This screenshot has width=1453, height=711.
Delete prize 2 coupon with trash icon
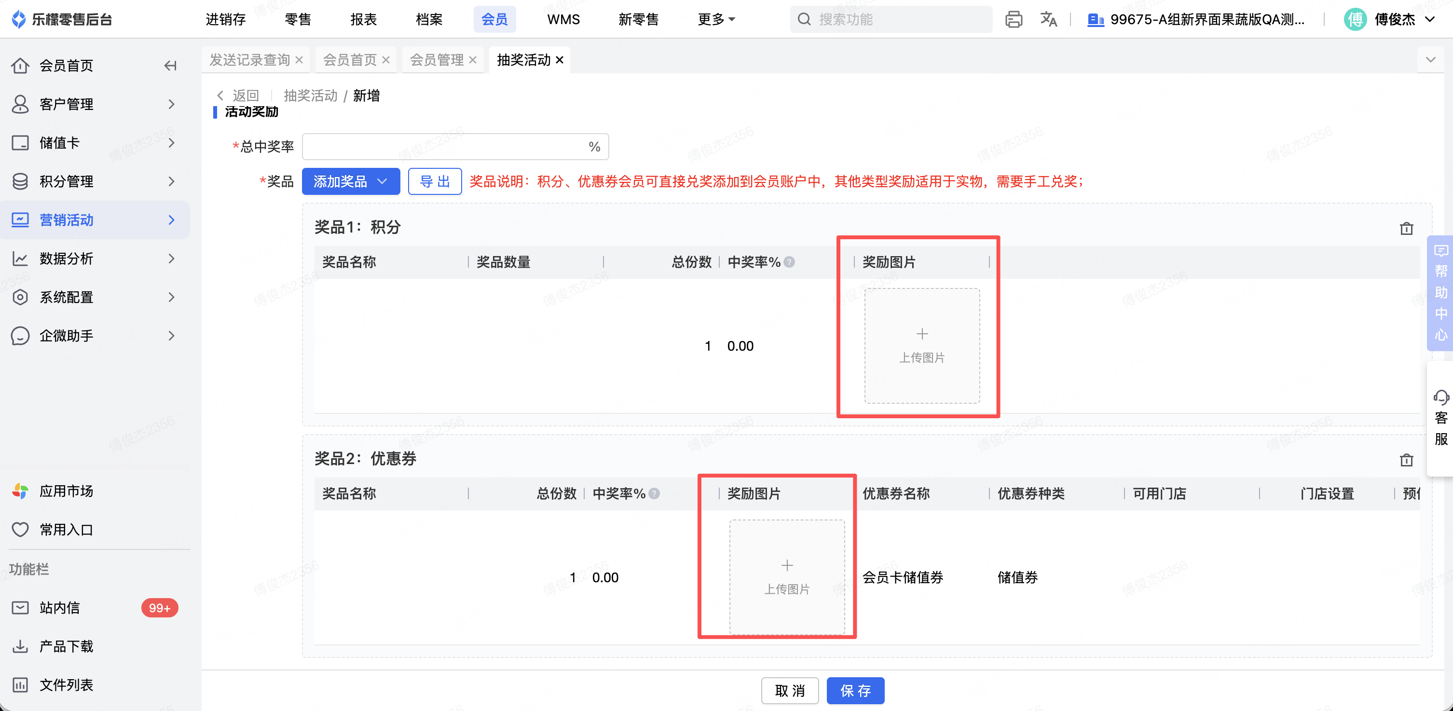1406,460
